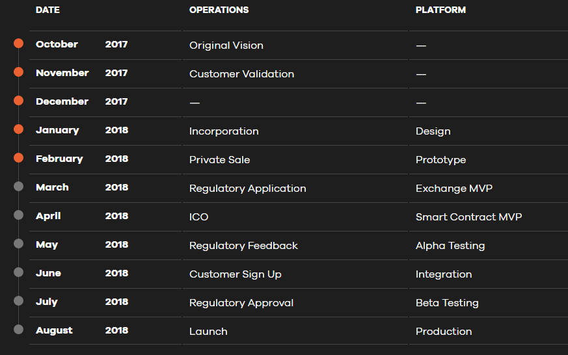Screen dimensions: 568x355
Task: Click the gray dot beside April 2018
Action: click(18, 215)
